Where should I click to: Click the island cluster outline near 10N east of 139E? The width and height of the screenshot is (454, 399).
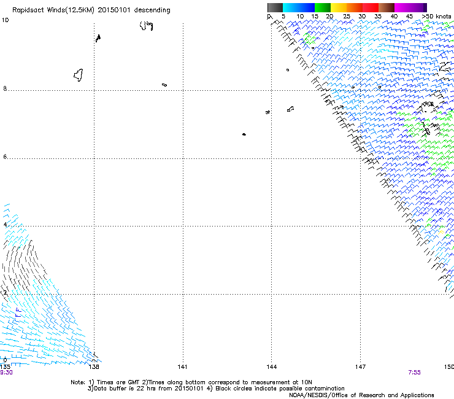pos(147,26)
